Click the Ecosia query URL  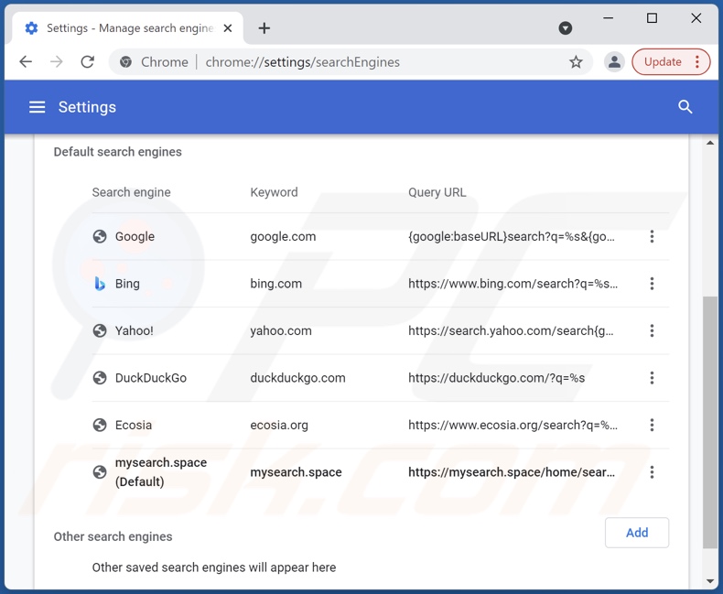513,425
